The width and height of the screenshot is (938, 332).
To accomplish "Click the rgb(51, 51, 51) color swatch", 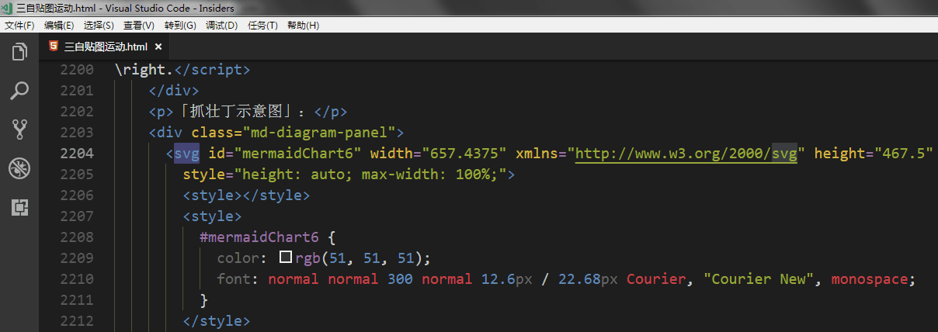I will pos(285,257).
